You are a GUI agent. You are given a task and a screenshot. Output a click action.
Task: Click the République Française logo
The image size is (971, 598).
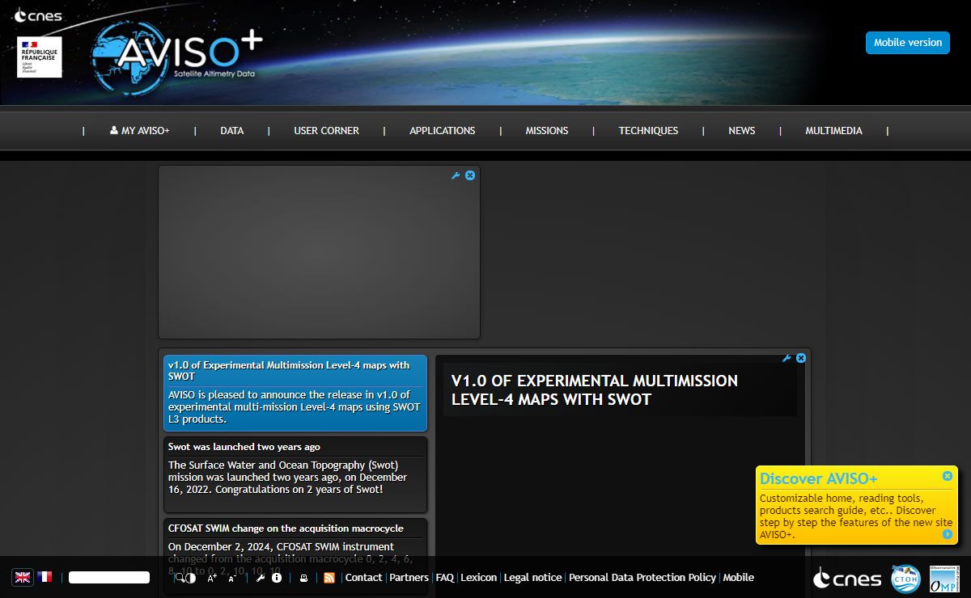click(x=39, y=57)
